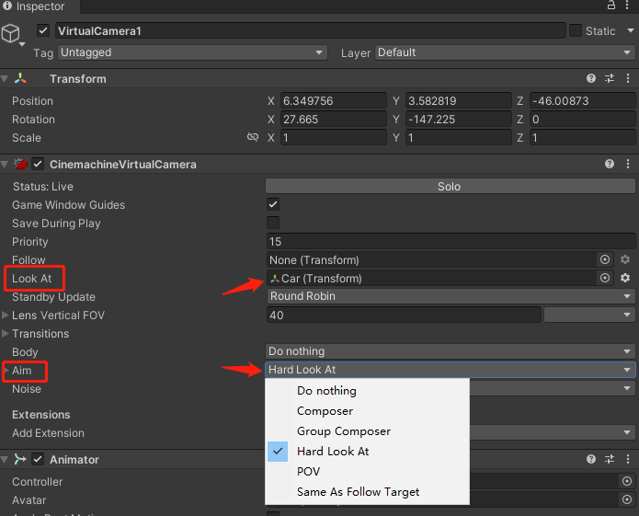Screen dimensions: 639x516
Task: Uncheck Game Window Guides
Action: click(x=273, y=204)
